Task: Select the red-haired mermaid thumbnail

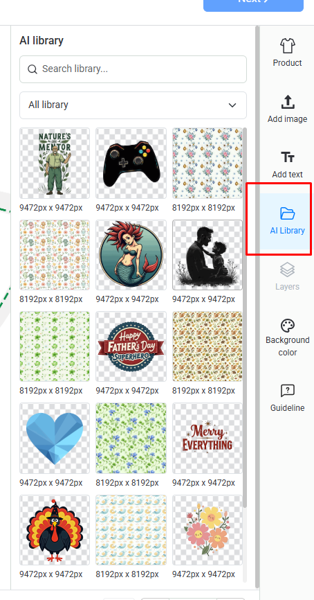Action: click(x=131, y=255)
